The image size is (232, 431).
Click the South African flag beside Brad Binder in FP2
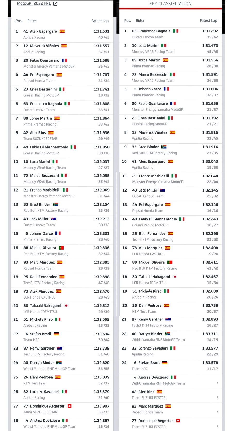pos(164,147)
